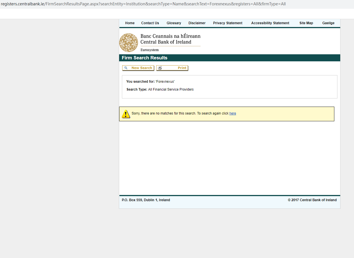This screenshot has height=258, width=354.
Task: Click the 'here' link to search again
Action: [233, 113]
